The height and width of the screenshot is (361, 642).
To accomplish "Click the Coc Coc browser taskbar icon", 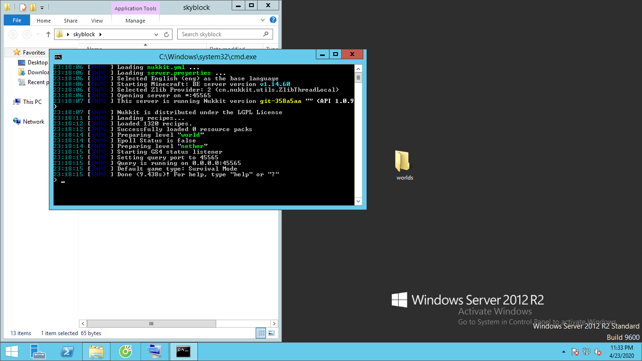I will pyautogui.click(x=125, y=352).
